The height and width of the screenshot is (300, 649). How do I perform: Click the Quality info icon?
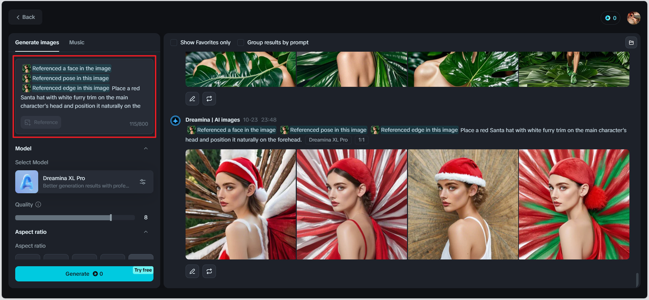39,205
